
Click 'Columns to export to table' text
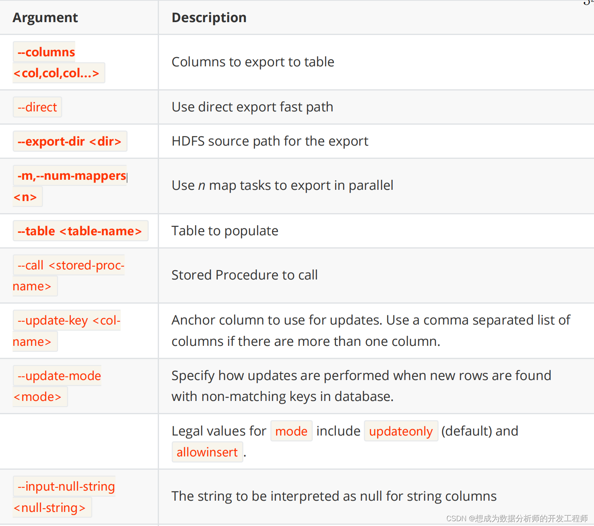coord(253,62)
